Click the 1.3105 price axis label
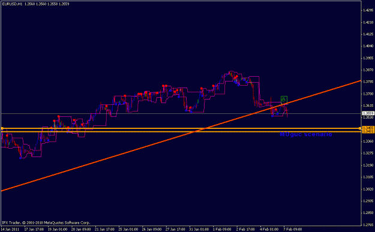 pos(368,177)
